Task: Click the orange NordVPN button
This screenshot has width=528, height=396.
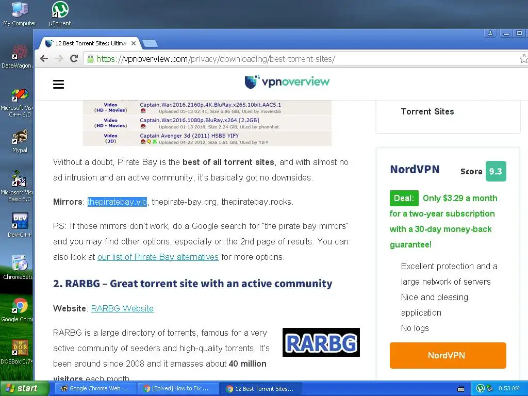Action: pyautogui.click(x=448, y=355)
